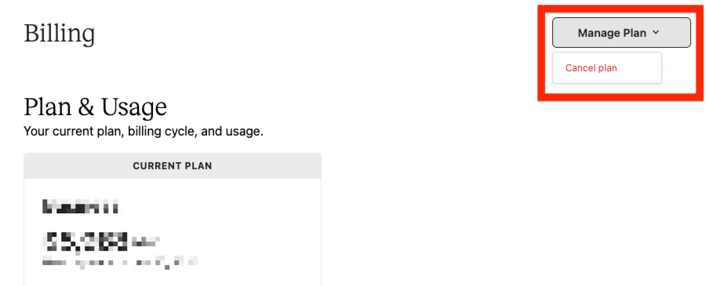
Task: Click the red highlight border around Manage Plan
Action: click(621, 8)
